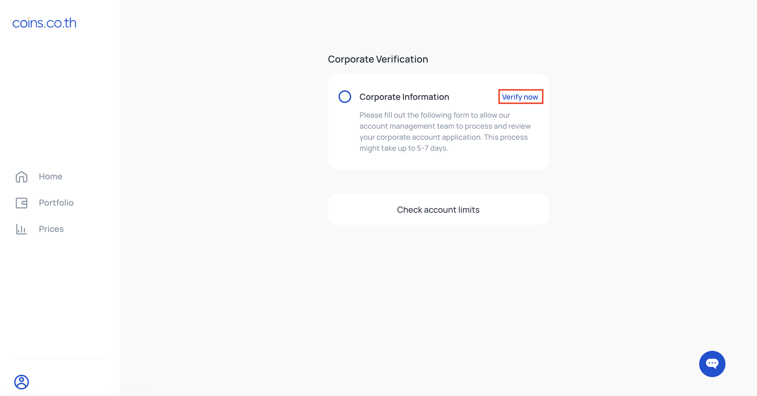
Task: Click the Corporate Verification heading
Action: [x=378, y=59]
